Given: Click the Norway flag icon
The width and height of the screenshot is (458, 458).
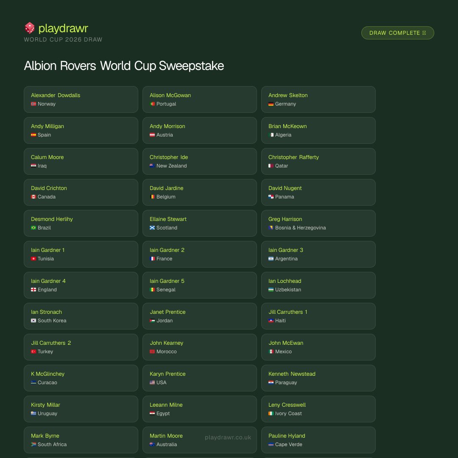Looking at the screenshot, I should 34,104.
